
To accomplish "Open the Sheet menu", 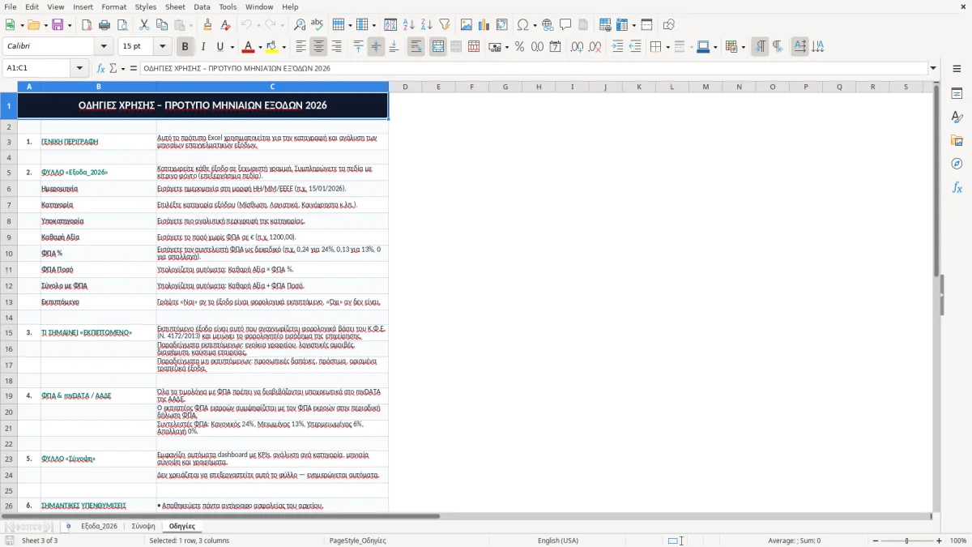I will [175, 6].
